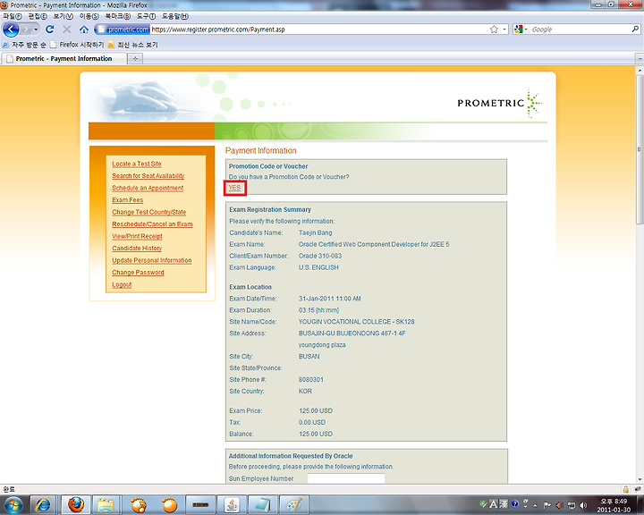Viewport: 644px width, 515px height.
Task: Open the 보기(V) menu
Action: 63,16
